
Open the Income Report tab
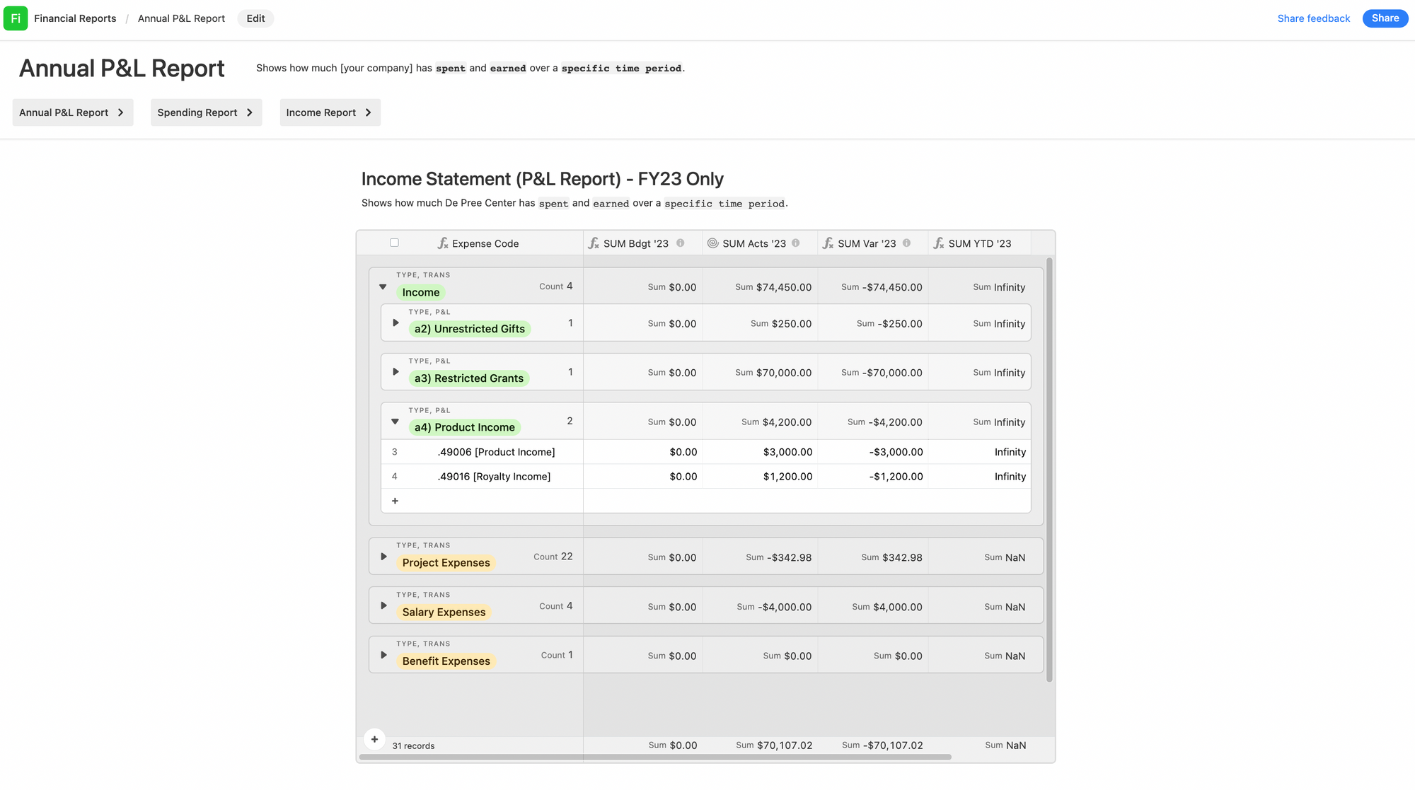click(x=330, y=112)
